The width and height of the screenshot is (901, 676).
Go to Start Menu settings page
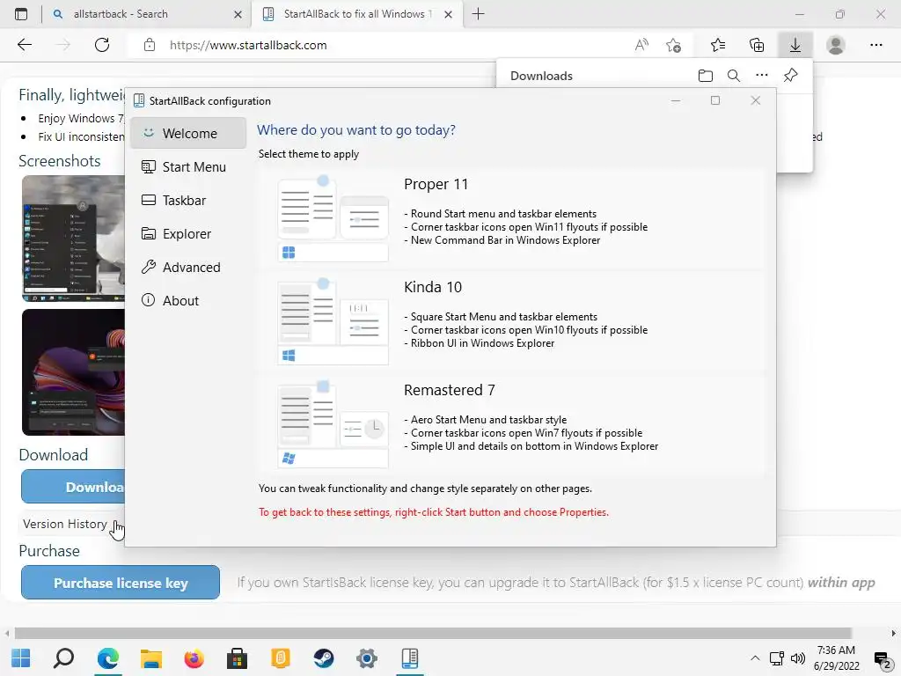pyautogui.click(x=188, y=166)
